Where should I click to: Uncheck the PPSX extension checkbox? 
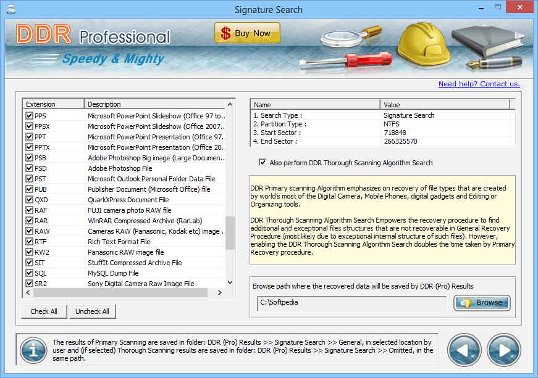coord(29,126)
